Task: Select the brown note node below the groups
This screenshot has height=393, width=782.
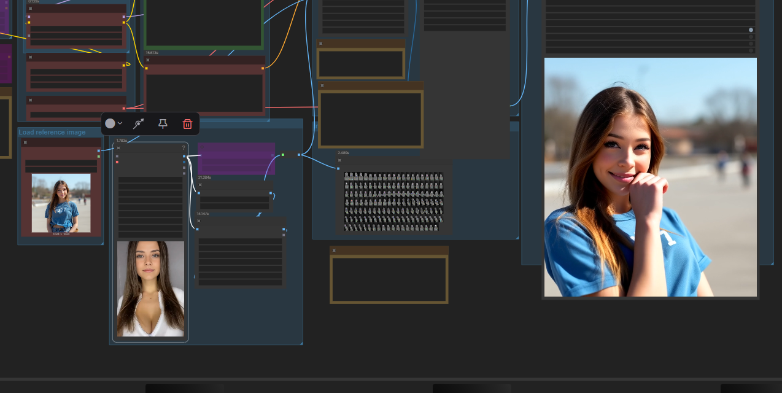Action: pyautogui.click(x=389, y=274)
